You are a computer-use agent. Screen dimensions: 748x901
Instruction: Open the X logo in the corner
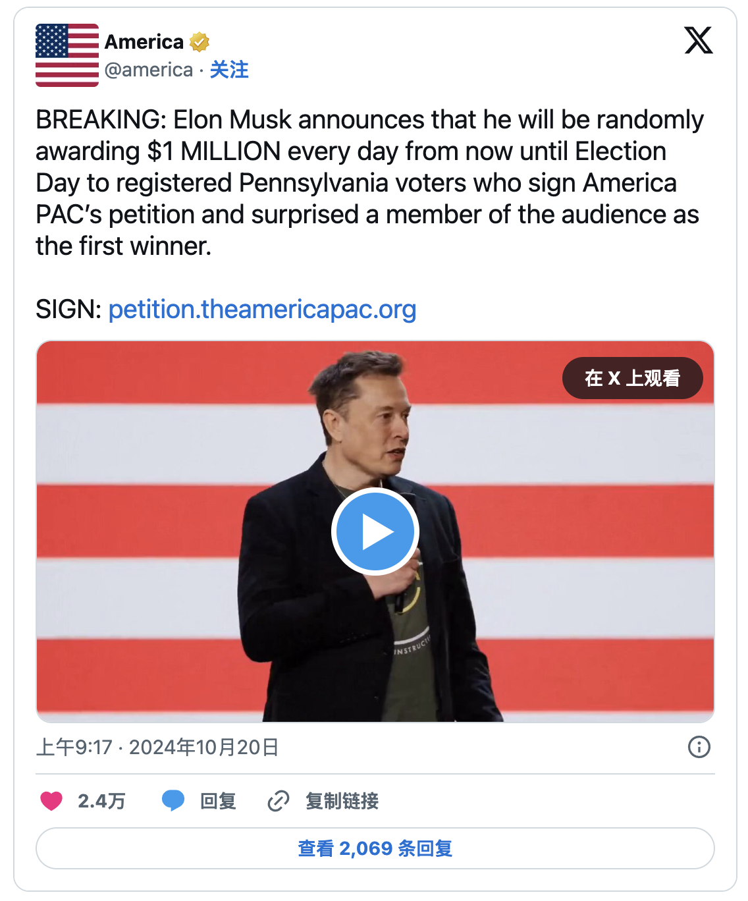click(698, 40)
